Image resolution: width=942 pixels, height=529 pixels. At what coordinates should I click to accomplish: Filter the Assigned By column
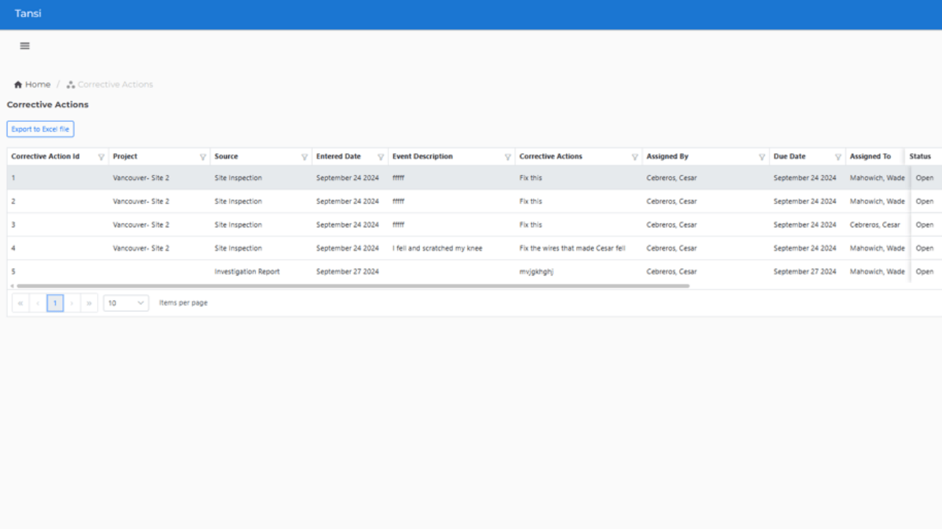pyautogui.click(x=761, y=156)
